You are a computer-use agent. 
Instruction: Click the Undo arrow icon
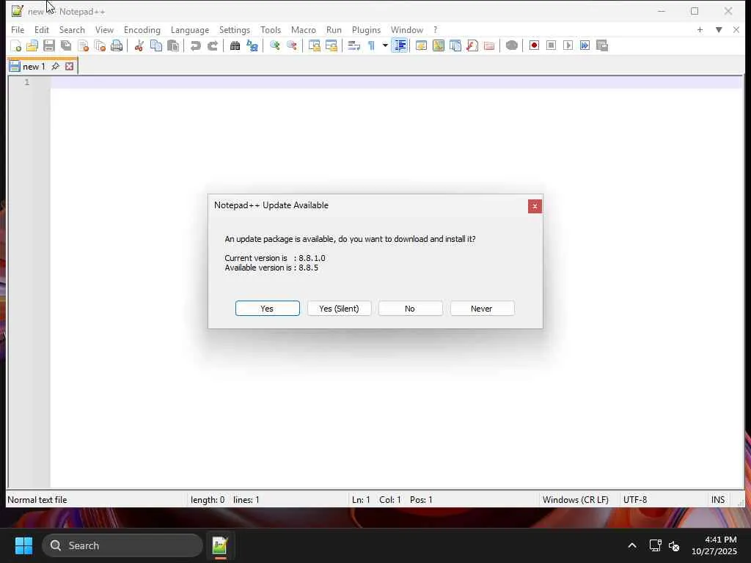click(195, 45)
